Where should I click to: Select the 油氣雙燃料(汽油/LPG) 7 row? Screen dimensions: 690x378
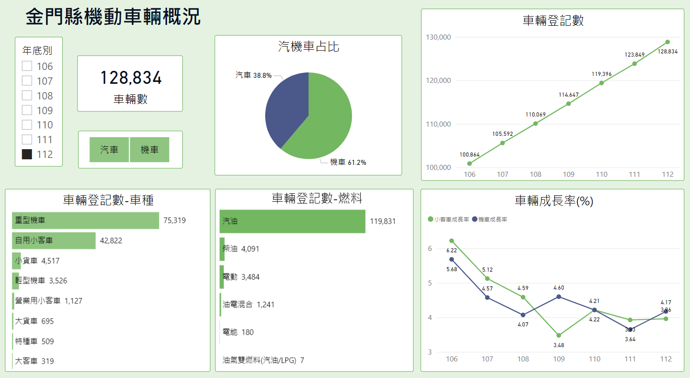point(263,360)
